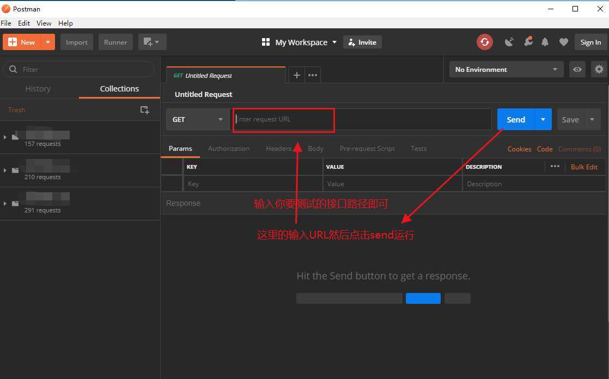Image resolution: width=609 pixels, height=379 pixels.
Task: Click the Enter request URL field
Action: pyautogui.click(x=362, y=119)
